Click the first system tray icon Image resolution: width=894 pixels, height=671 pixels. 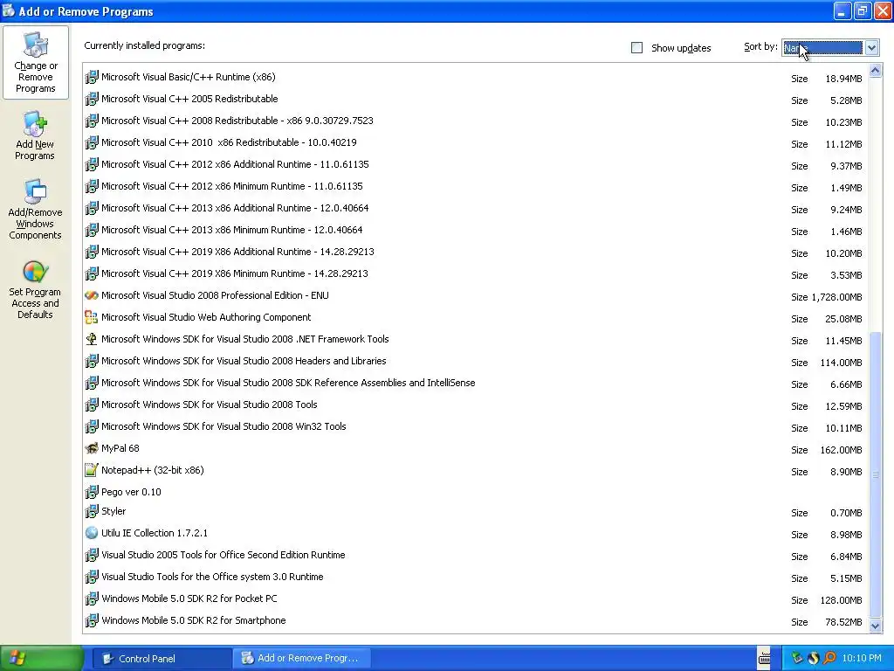796,658
